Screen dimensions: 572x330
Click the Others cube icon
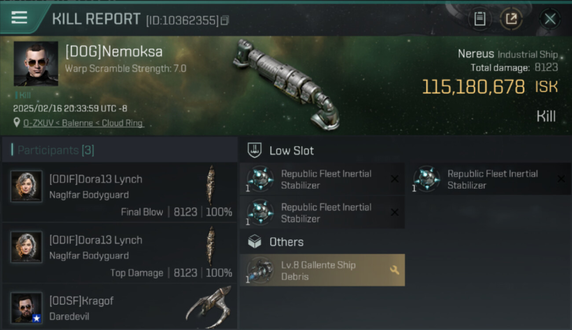click(x=255, y=242)
